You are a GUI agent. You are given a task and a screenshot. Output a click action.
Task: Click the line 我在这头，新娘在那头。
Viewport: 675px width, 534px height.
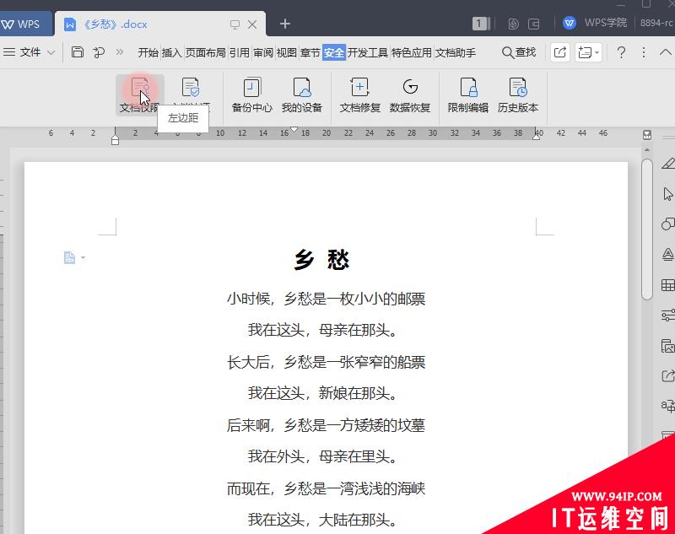pos(323,393)
